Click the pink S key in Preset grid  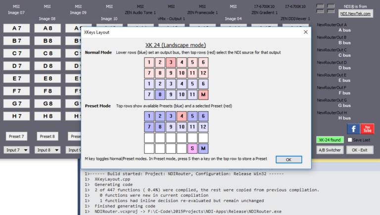coord(192,148)
